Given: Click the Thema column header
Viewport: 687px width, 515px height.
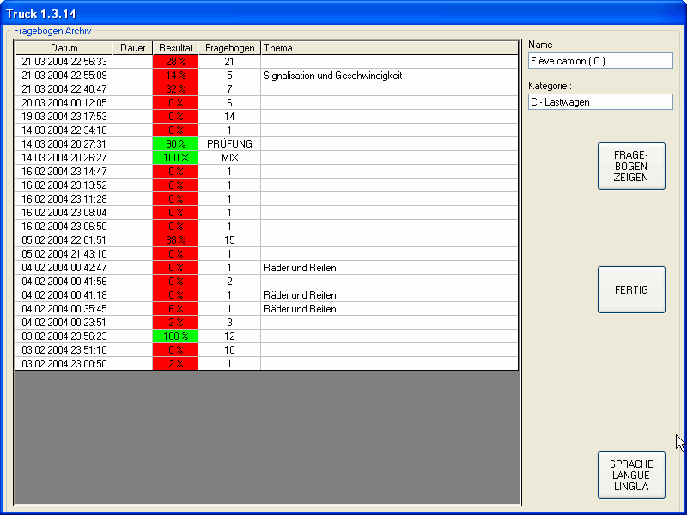Looking at the screenshot, I should click(x=389, y=48).
